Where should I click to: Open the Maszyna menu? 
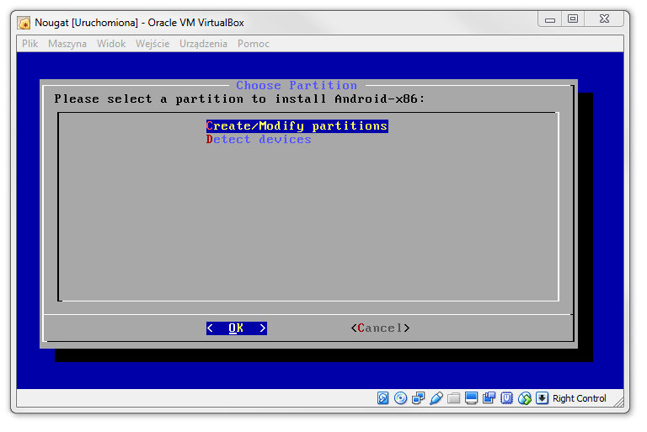(x=67, y=44)
